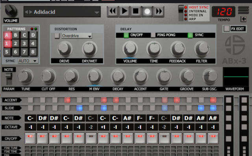Click the first step's C- note cell
Image resolution: width=252 pixels, height=156 pixels.
point(30,118)
